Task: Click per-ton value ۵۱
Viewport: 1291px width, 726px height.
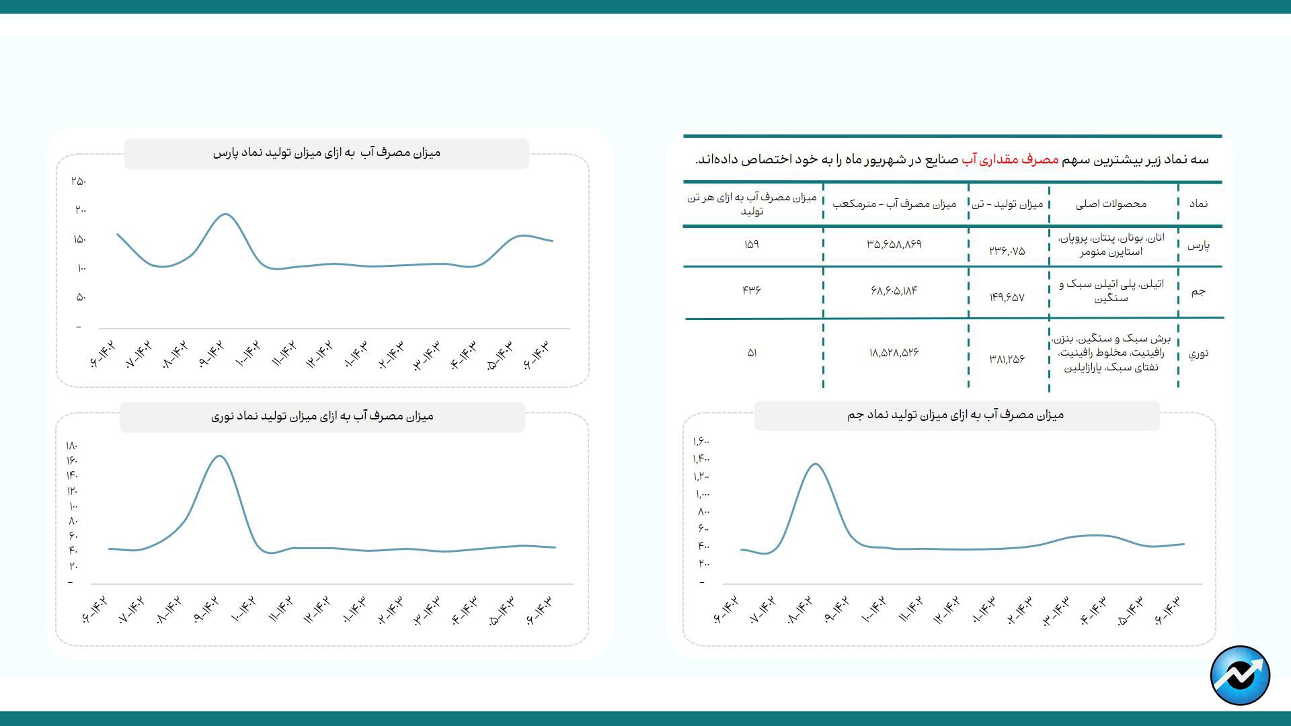Action: 752,352
